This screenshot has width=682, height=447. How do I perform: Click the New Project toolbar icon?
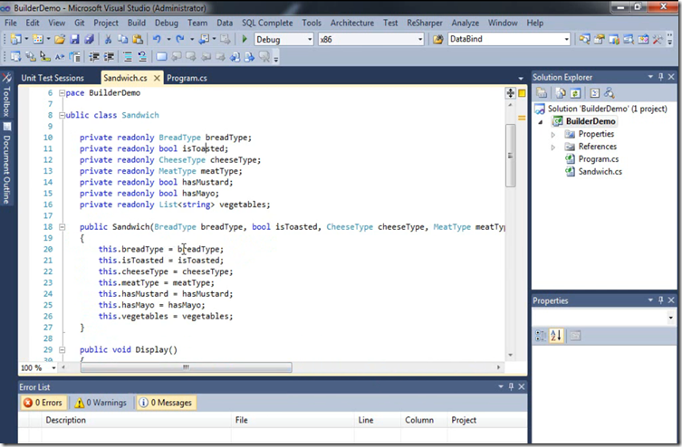[15, 39]
